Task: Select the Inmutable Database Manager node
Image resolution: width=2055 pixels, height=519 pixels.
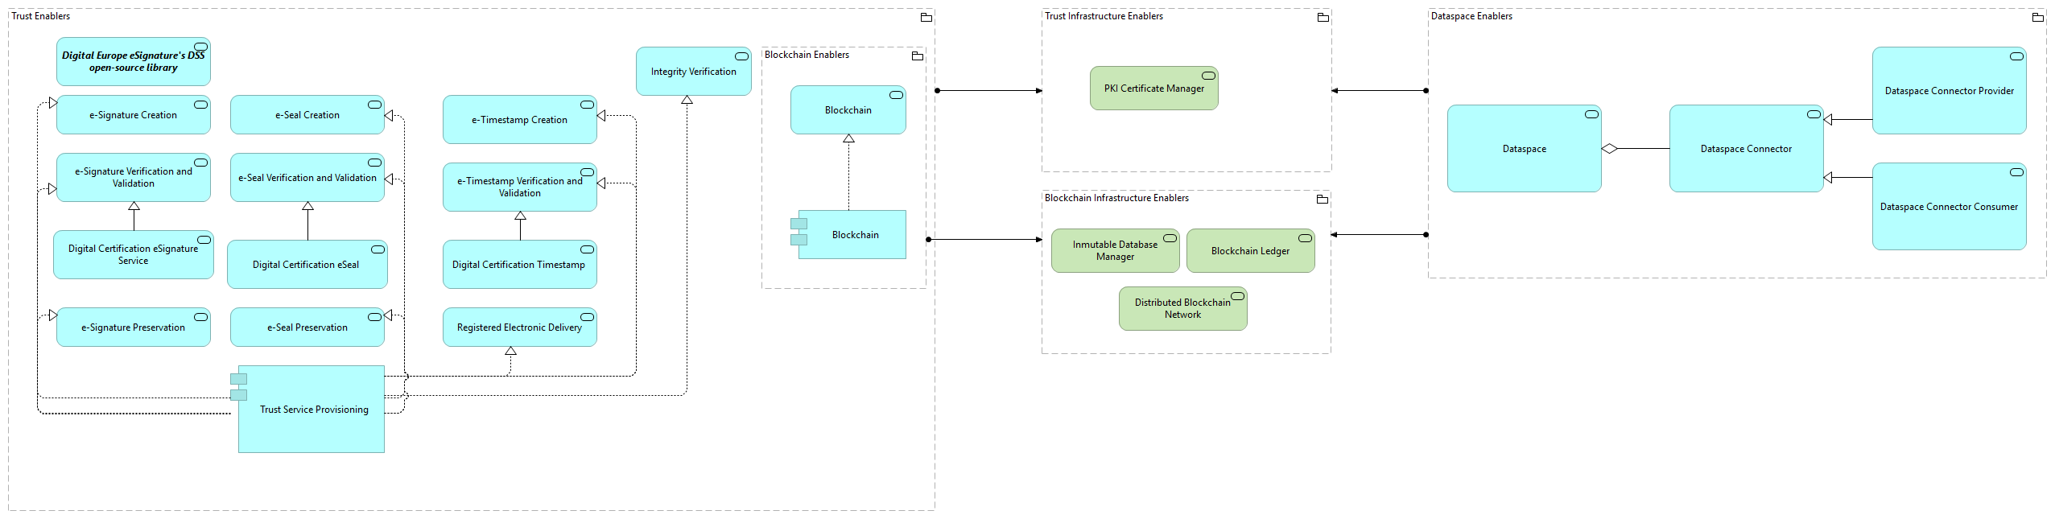Action: [x=1116, y=251]
